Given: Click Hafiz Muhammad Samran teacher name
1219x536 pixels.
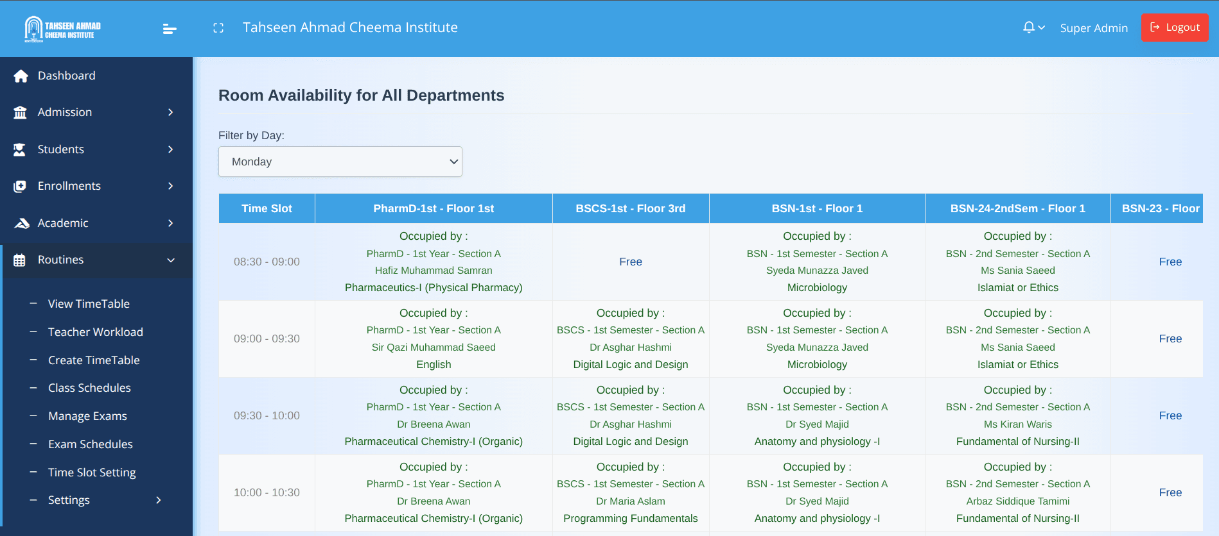Looking at the screenshot, I should (434, 271).
